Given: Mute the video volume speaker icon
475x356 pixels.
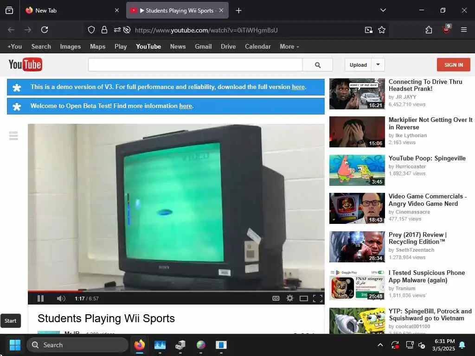Looking at the screenshot, I should point(61,299).
